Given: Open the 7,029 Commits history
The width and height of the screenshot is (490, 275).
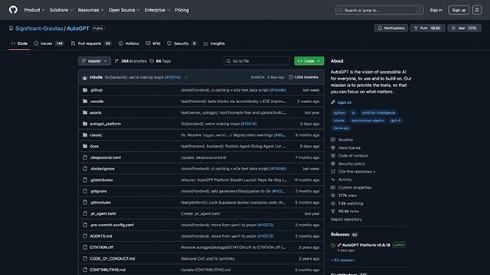Looking at the screenshot, I should tap(303, 77).
